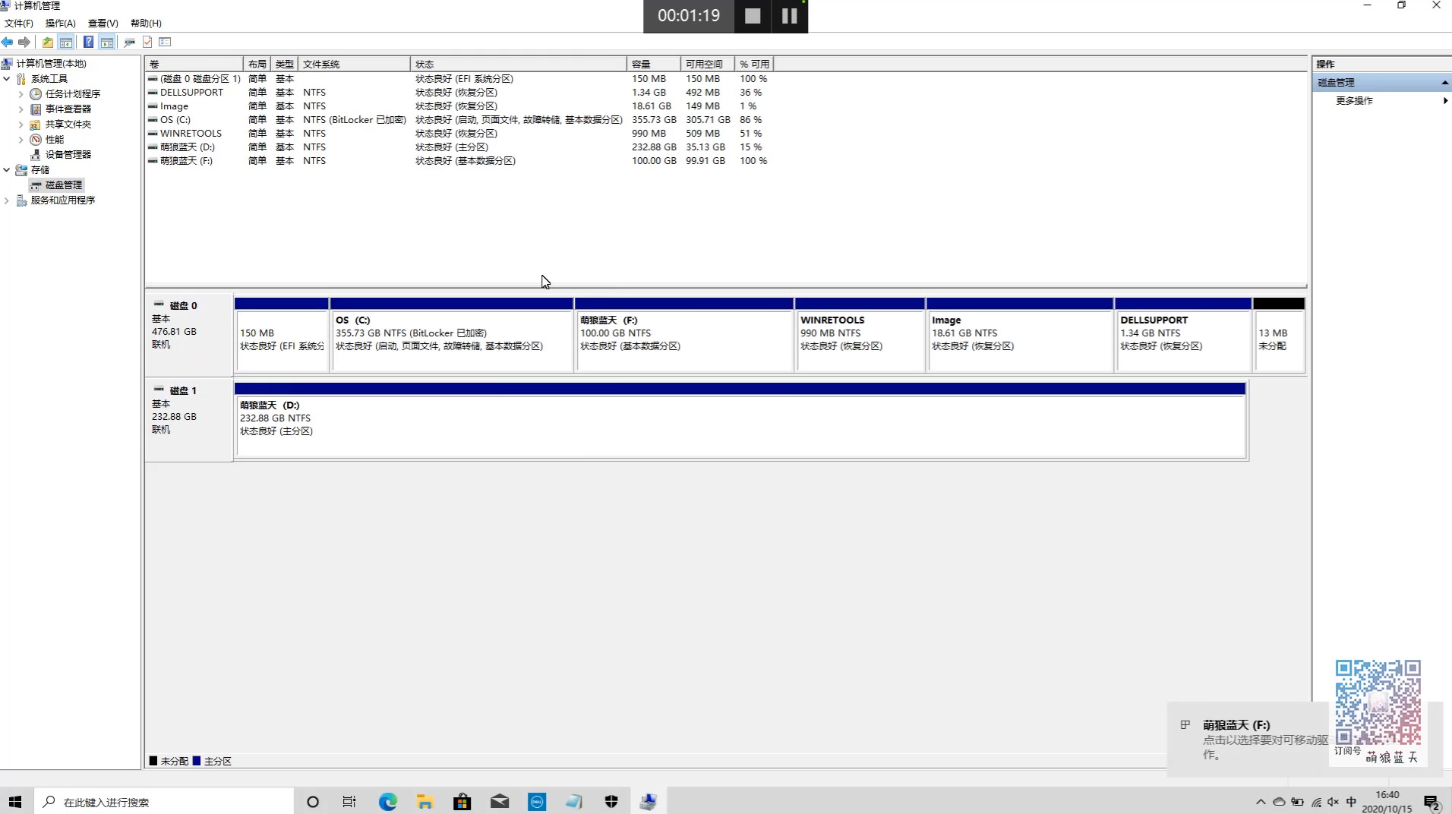Select 萌狼蓝天 (F:) row in volume list
This screenshot has width=1452, height=814.
[x=459, y=161]
